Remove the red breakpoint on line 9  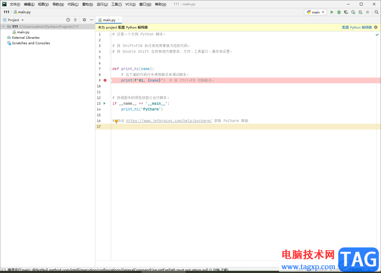105,80
